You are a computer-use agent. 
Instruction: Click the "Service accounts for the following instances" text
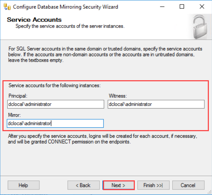coord(54,85)
